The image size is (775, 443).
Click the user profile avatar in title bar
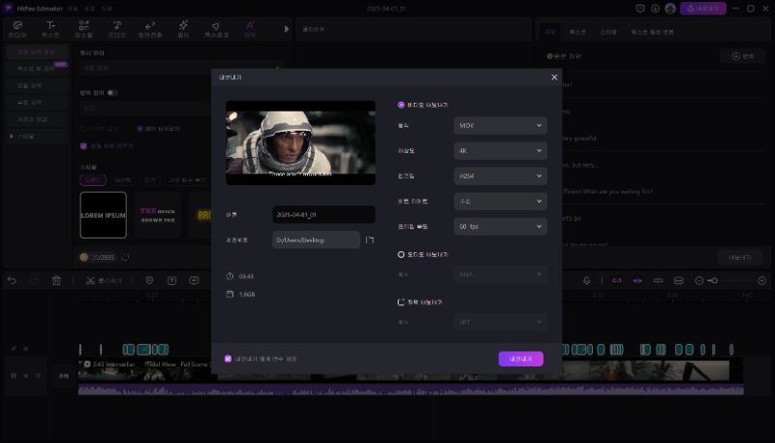[670, 8]
